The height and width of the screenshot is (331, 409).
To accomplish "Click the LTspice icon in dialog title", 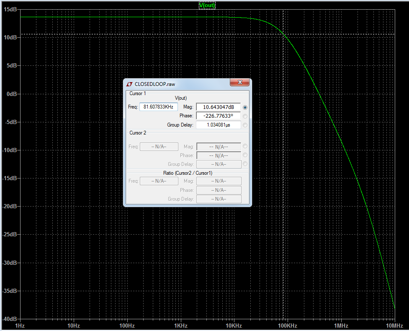I will point(129,84).
